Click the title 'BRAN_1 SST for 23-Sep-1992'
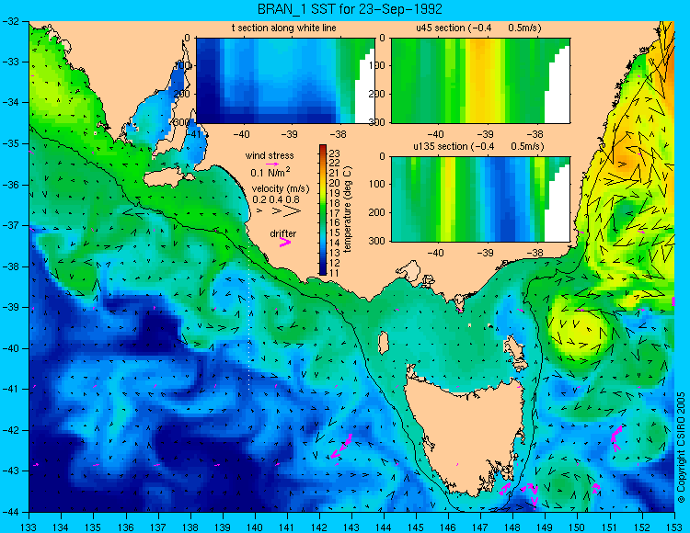The image size is (690, 533). pos(350,9)
